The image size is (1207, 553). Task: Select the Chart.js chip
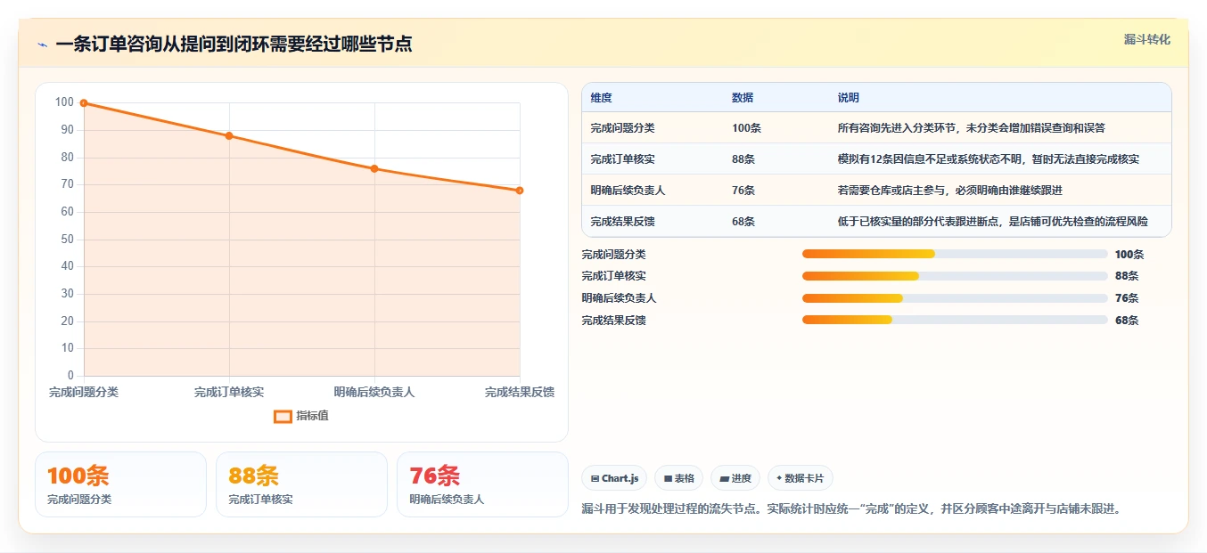pos(614,478)
